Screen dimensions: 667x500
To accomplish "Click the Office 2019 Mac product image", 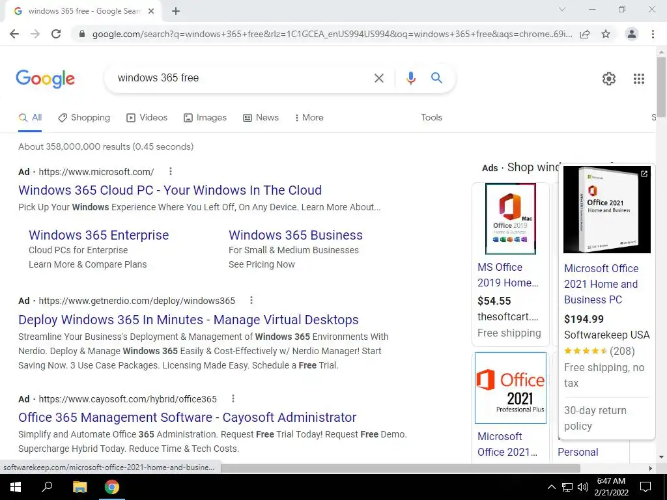I will click(511, 219).
